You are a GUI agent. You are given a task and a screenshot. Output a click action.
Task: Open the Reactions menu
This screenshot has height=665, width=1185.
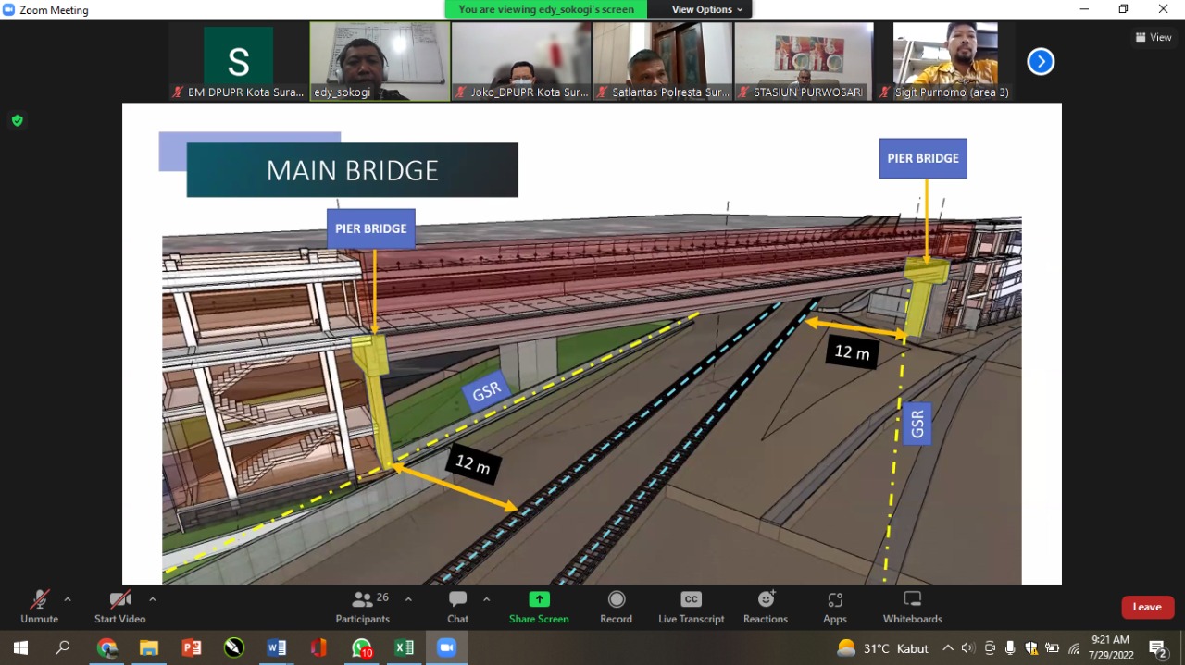765,606
